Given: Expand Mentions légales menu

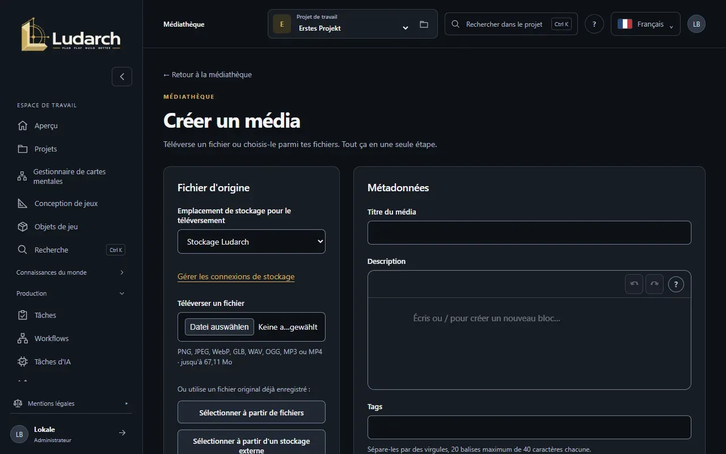Looking at the screenshot, I should [71, 403].
